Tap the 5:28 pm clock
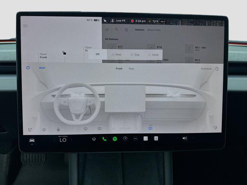The image size is (247, 185). [140, 21]
